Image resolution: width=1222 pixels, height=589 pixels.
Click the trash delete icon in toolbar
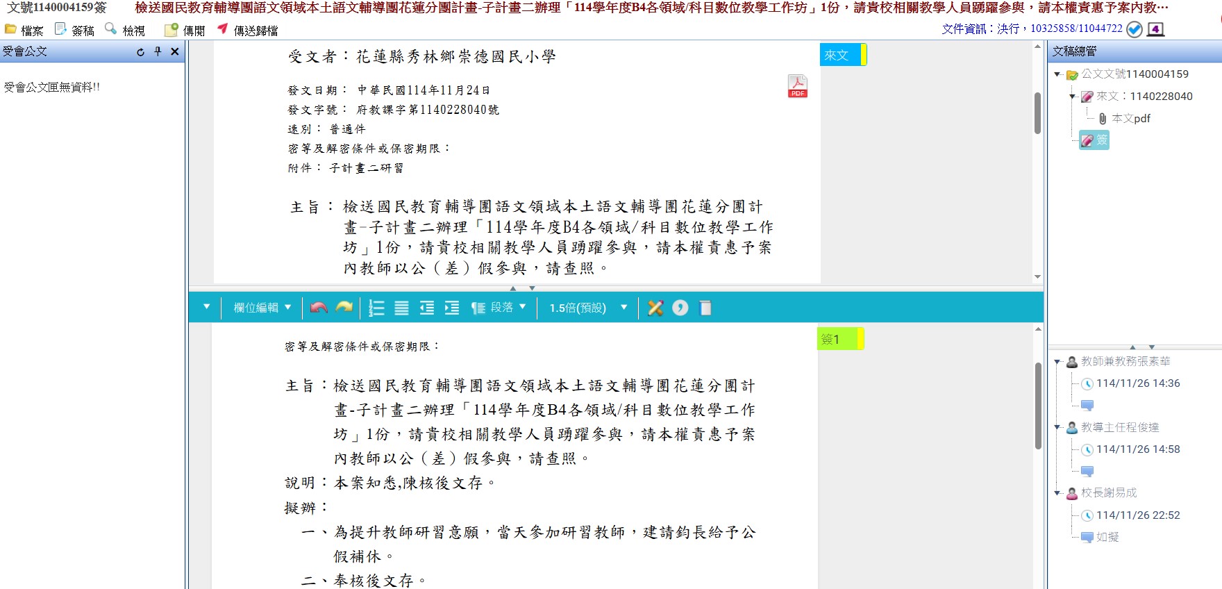tap(705, 308)
